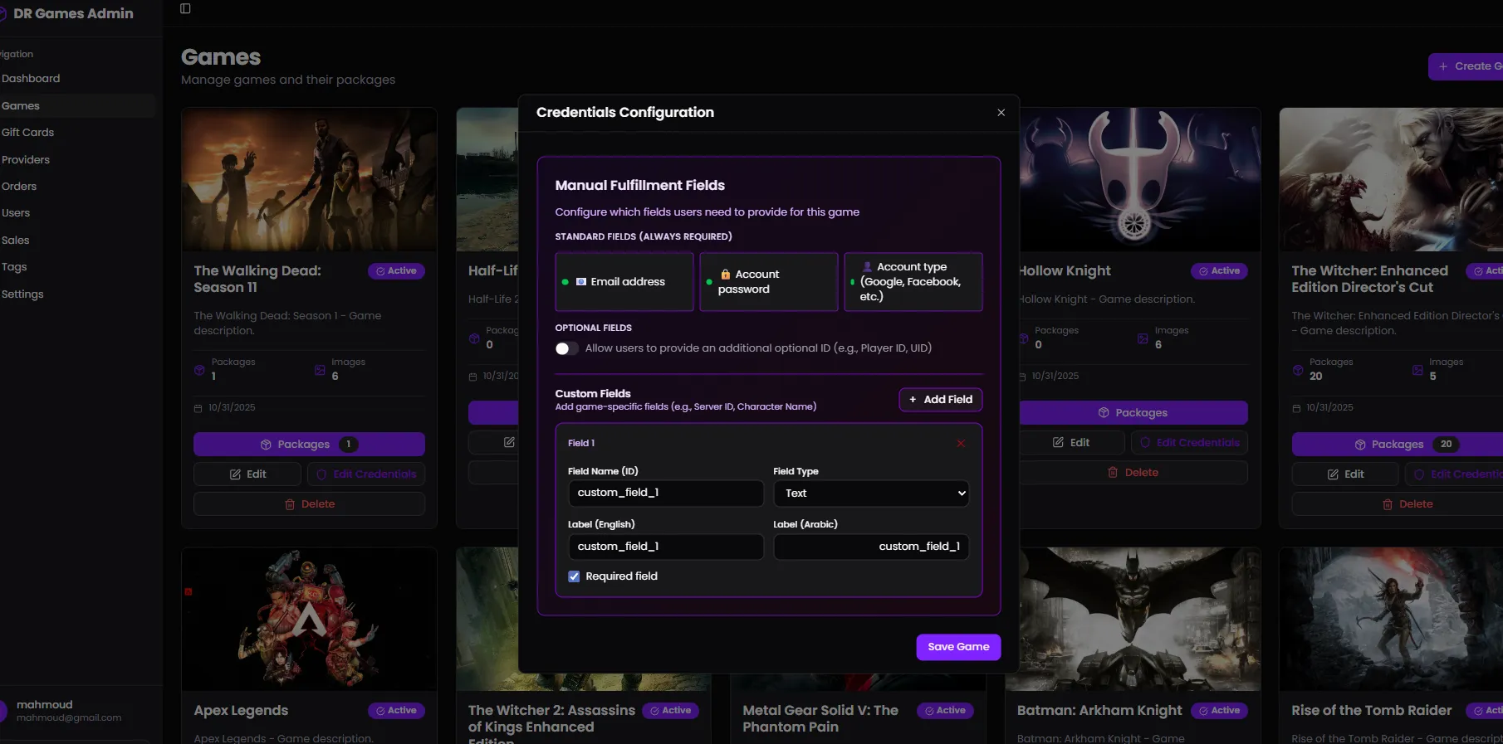The height and width of the screenshot is (744, 1503).
Task: Click the Apex Legends cover image
Action: click(x=309, y=619)
